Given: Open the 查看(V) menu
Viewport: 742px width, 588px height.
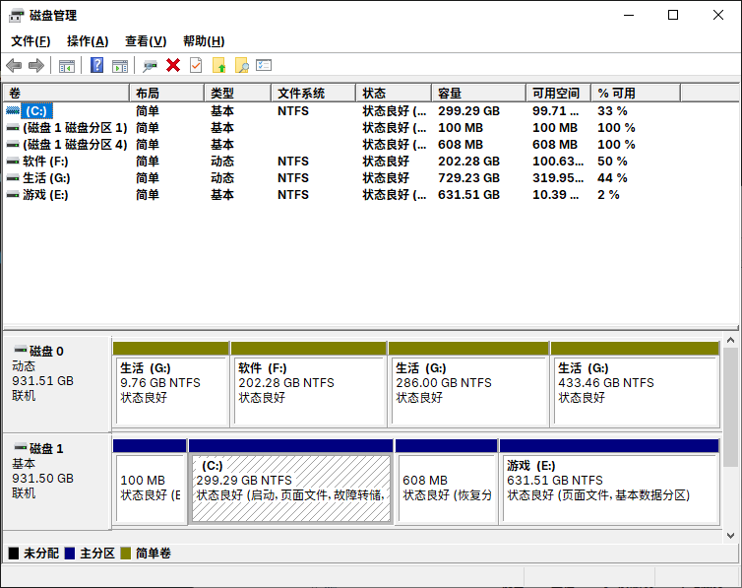Looking at the screenshot, I should pos(146,41).
